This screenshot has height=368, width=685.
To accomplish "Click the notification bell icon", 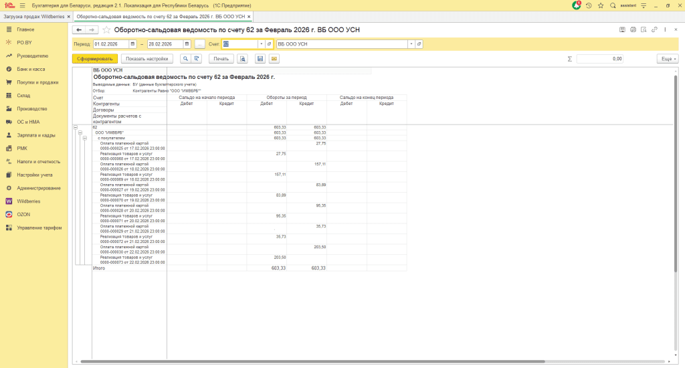I will tap(577, 5).
